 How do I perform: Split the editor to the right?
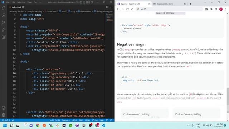click(x=107, y=7)
